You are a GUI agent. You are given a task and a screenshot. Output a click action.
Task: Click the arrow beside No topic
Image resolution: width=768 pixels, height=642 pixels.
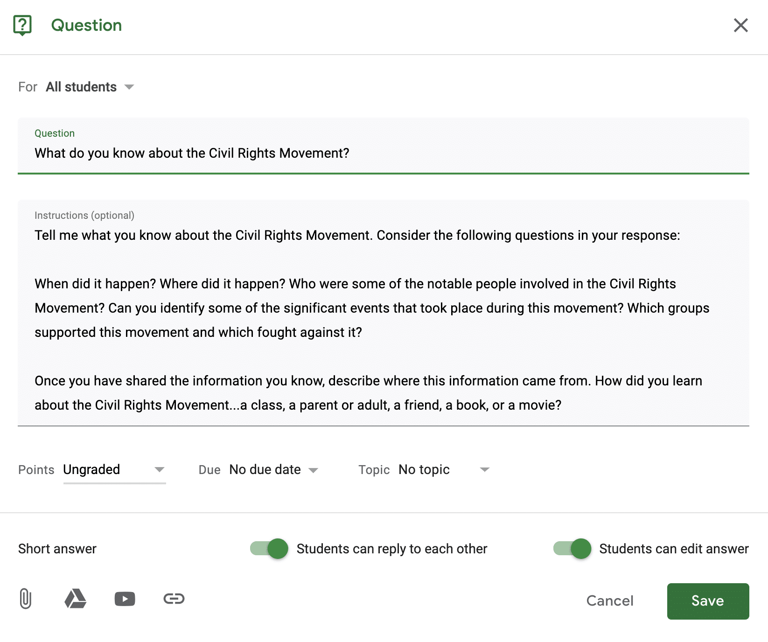tap(485, 470)
